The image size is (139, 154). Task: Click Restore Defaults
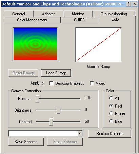tap(110, 134)
